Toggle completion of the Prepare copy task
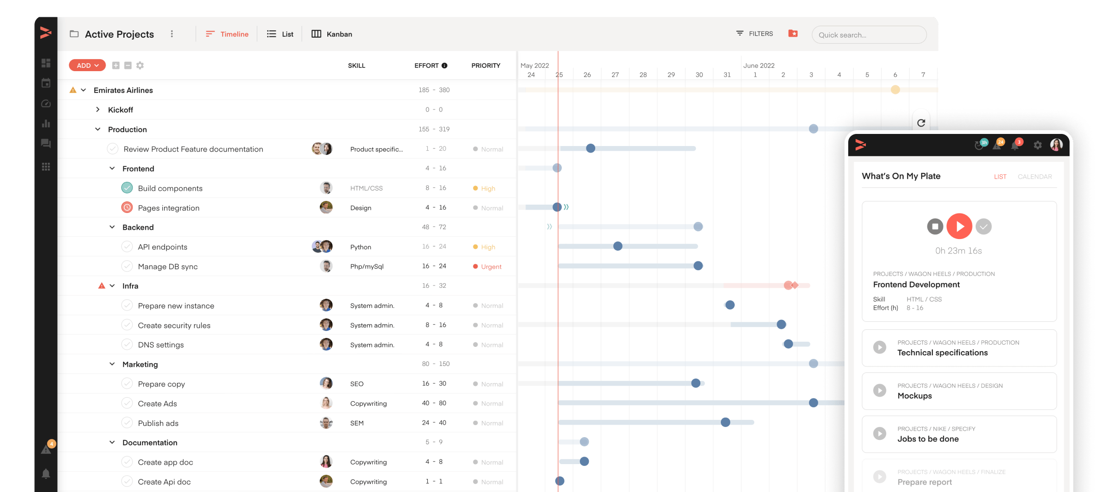 point(127,384)
